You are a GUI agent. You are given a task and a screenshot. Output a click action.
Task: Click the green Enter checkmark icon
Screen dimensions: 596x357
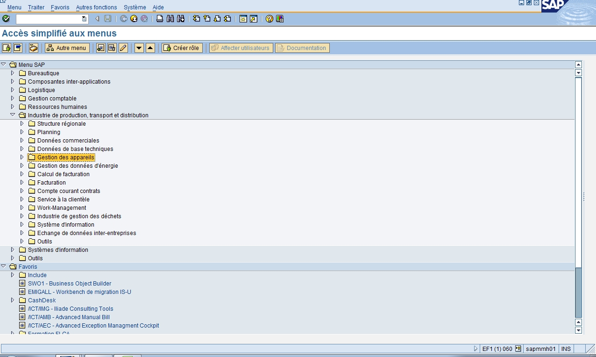pyautogui.click(x=6, y=19)
